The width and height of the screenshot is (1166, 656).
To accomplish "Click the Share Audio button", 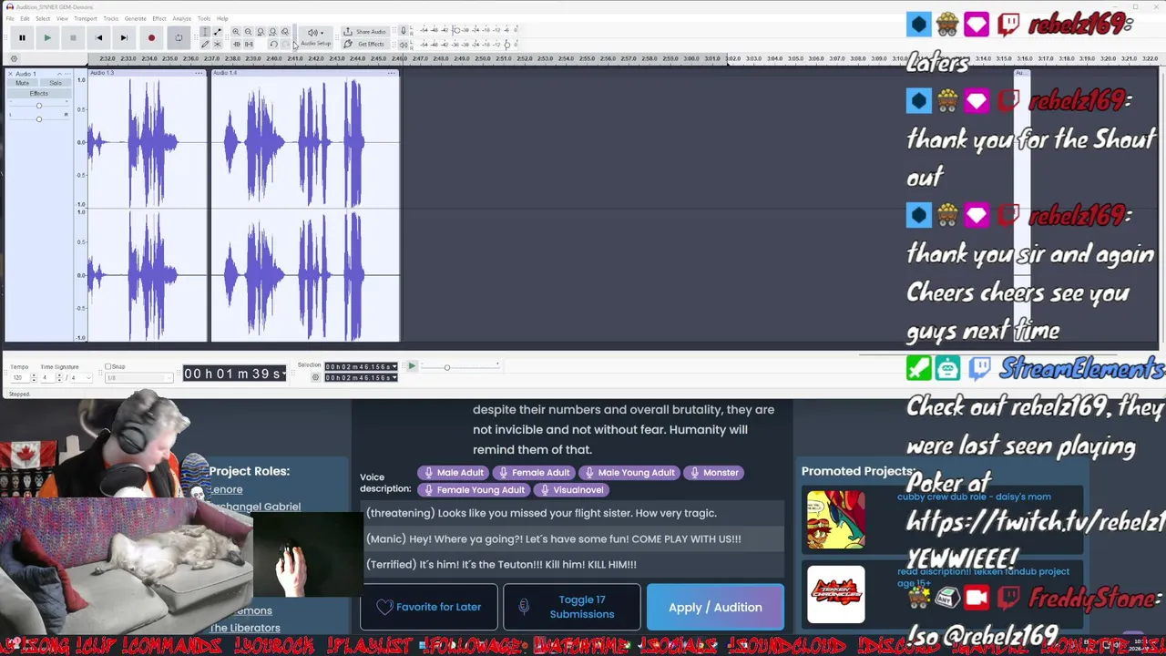I will point(364,32).
